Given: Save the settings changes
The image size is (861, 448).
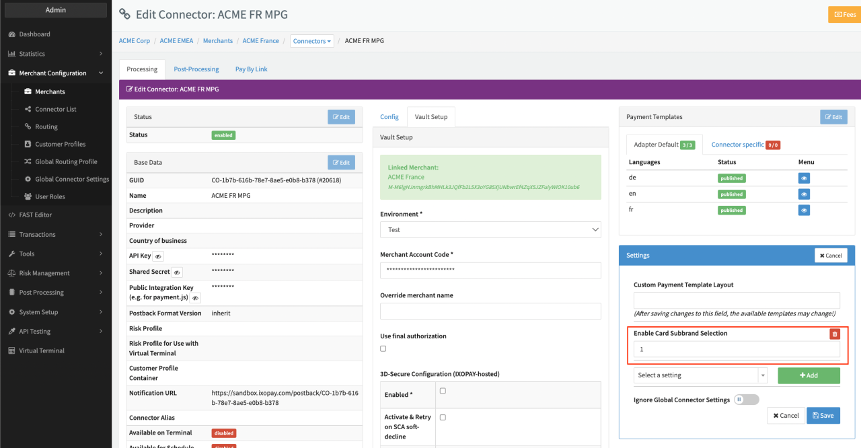Looking at the screenshot, I should click(823, 416).
